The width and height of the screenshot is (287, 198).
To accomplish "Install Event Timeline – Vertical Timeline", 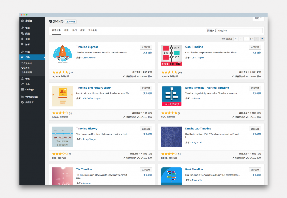I will (255, 88).
